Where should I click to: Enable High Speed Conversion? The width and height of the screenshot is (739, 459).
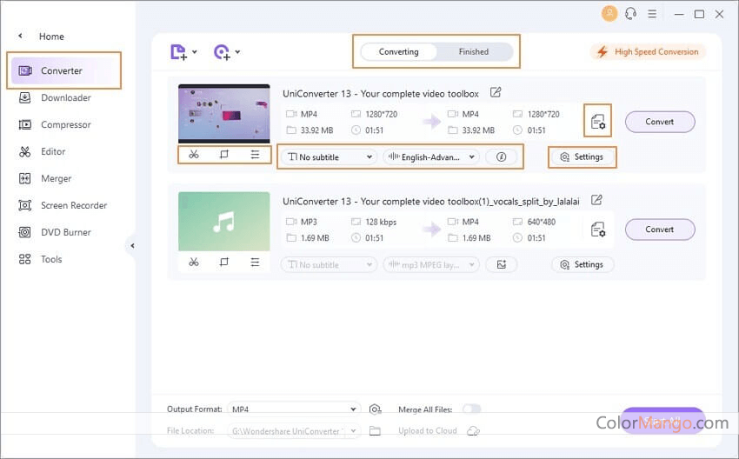coord(648,52)
